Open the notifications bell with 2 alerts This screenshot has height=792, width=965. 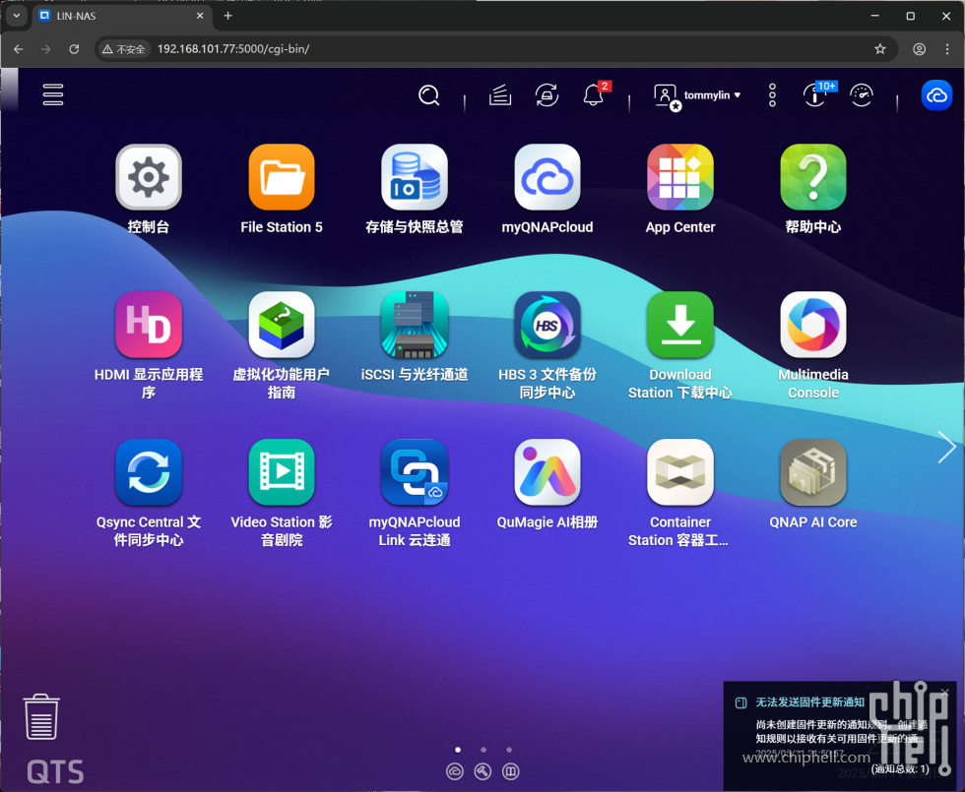pos(593,94)
